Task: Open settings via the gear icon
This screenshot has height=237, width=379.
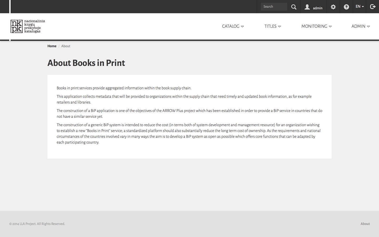Action: tap(333, 7)
